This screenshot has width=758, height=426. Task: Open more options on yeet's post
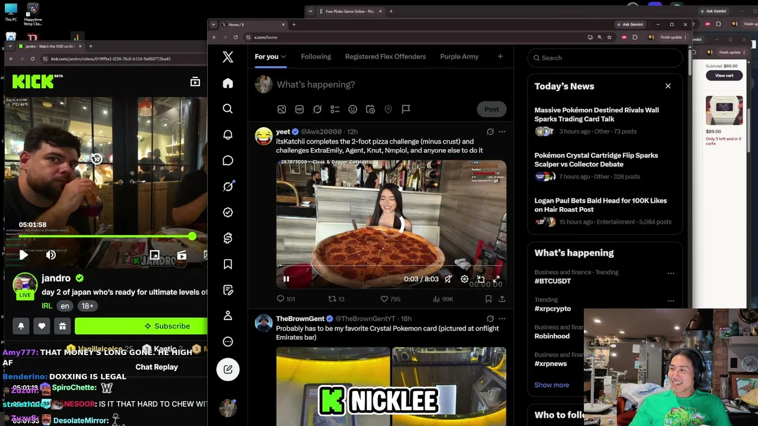click(x=502, y=132)
